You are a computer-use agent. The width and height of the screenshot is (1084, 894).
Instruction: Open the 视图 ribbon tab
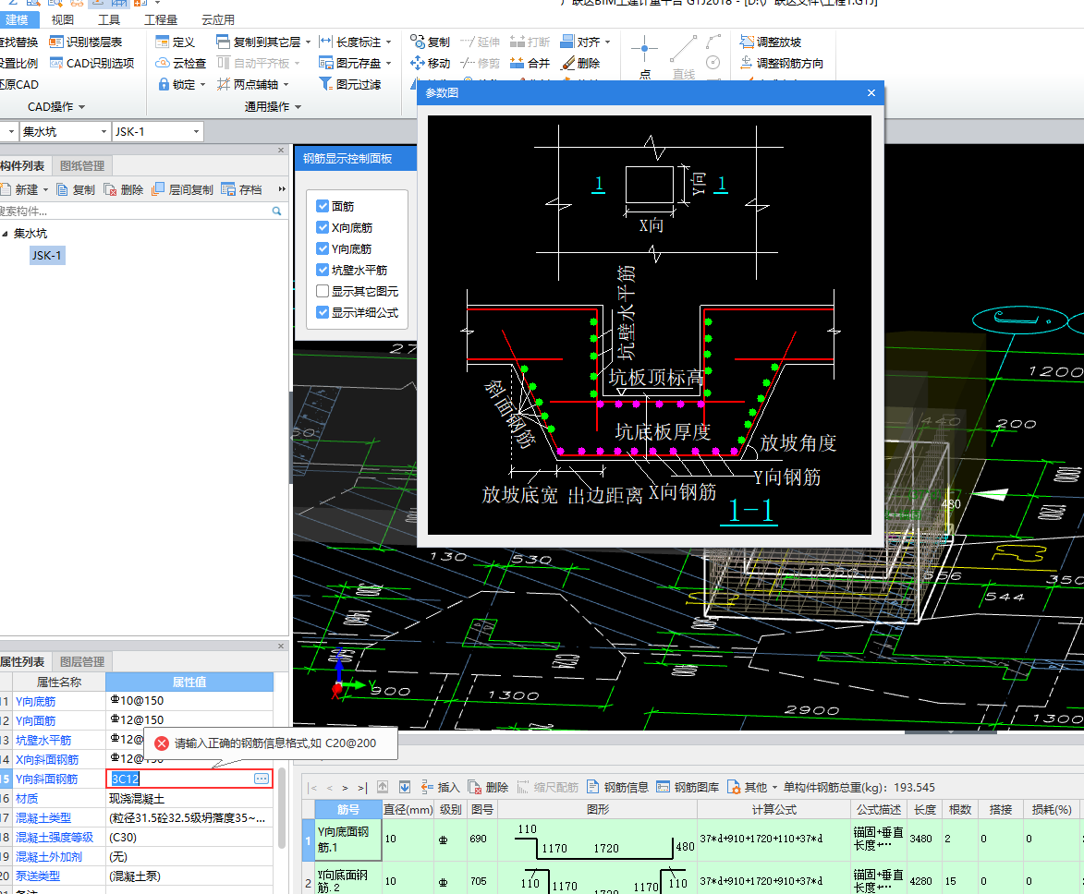(x=62, y=20)
